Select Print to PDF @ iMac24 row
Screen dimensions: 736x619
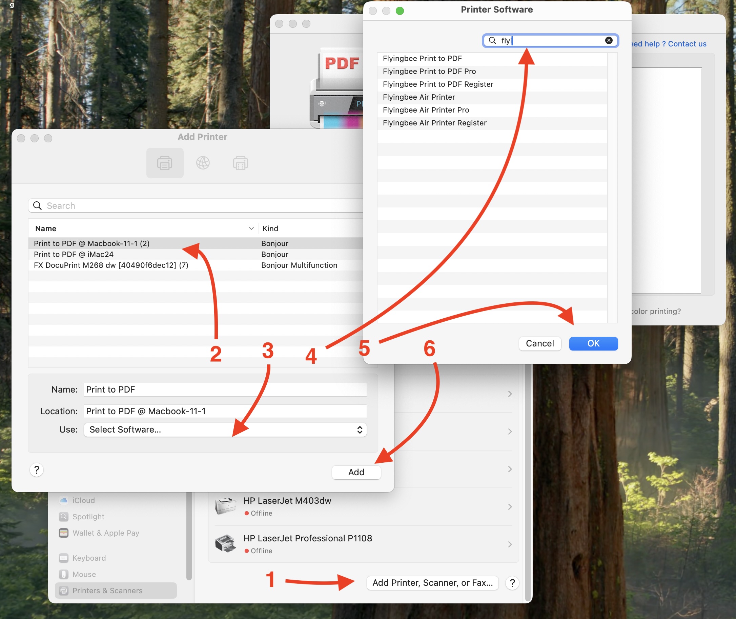coord(196,254)
